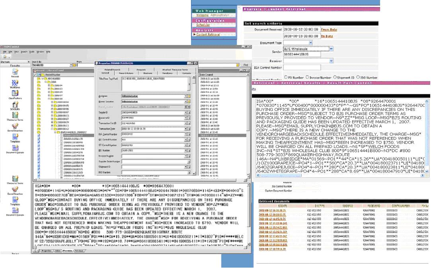Select the Invoice Number radio button
Image resolution: width=431 pixels, height=270 pixels.
(307, 77)
